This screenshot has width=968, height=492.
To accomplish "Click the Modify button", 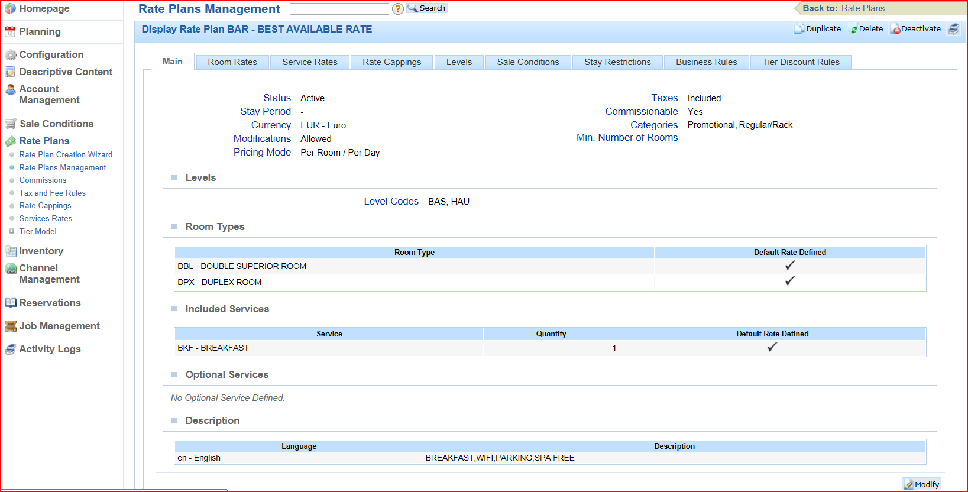I will coord(921,484).
